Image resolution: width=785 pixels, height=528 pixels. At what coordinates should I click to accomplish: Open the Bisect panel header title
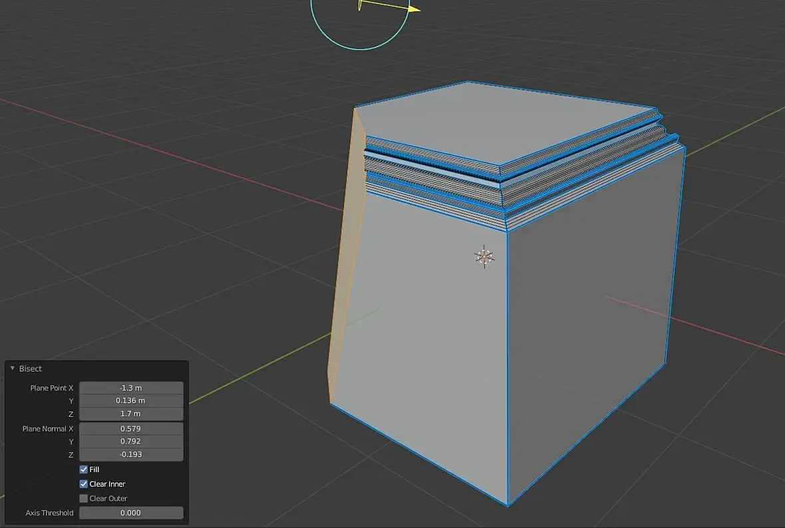pyautogui.click(x=31, y=369)
